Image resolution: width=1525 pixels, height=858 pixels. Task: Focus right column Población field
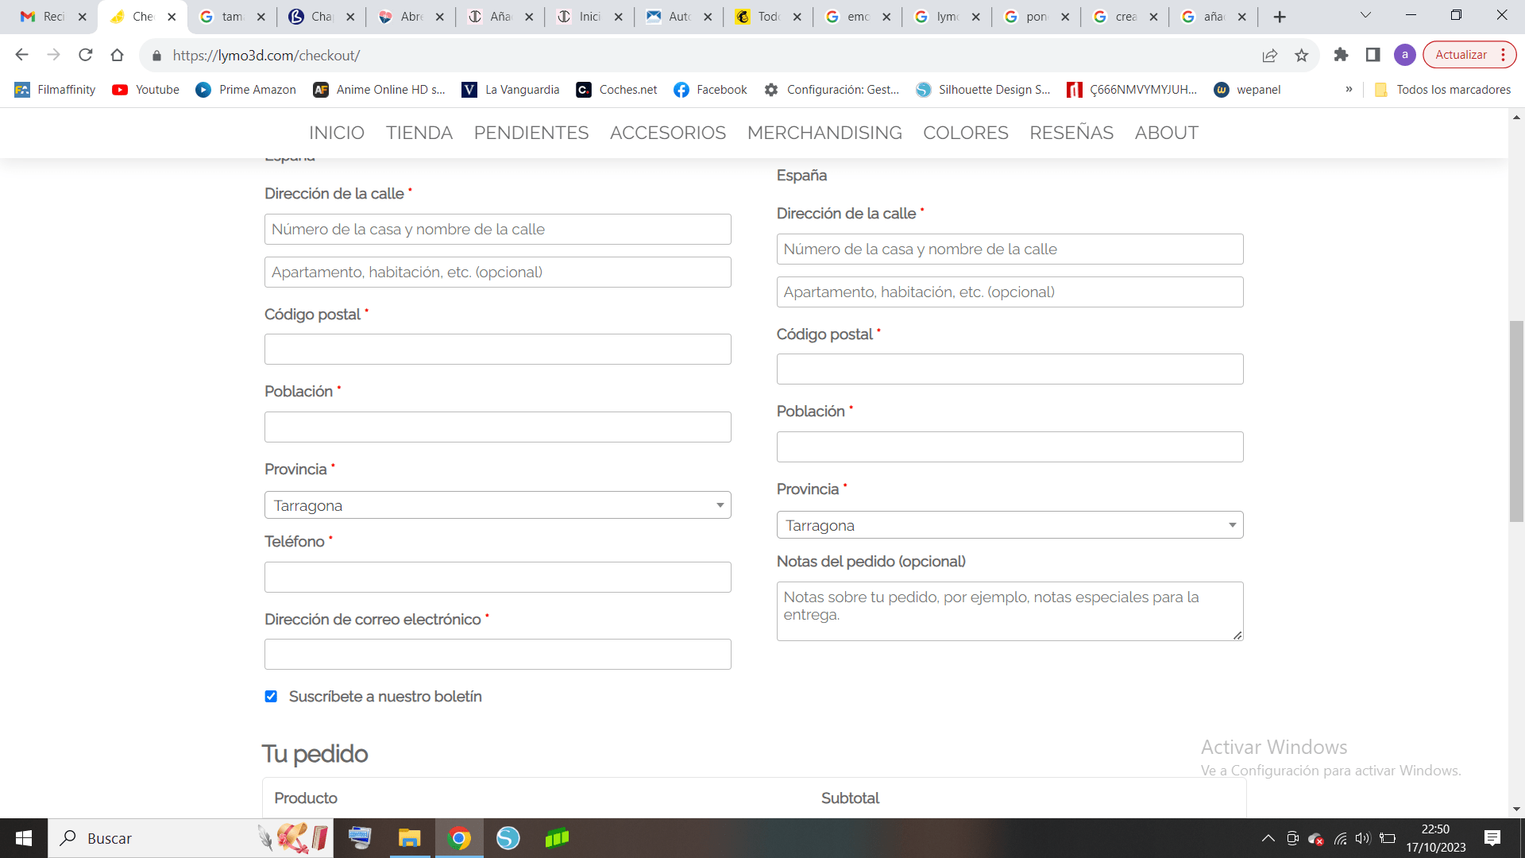pyautogui.click(x=1010, y=447)
